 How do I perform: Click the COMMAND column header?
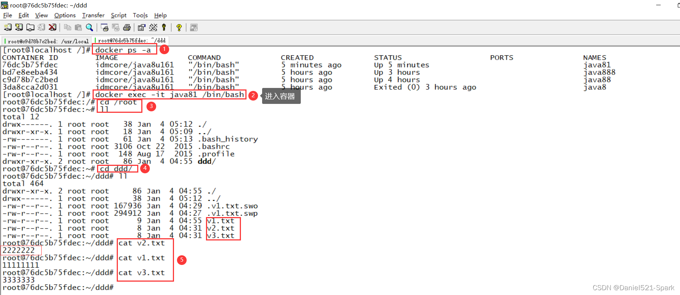[x=204, y=58]
